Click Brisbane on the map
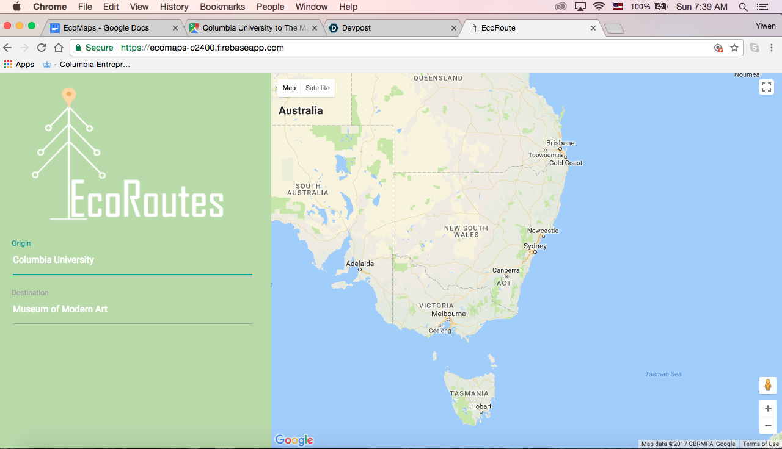 (x=560, y=143)
